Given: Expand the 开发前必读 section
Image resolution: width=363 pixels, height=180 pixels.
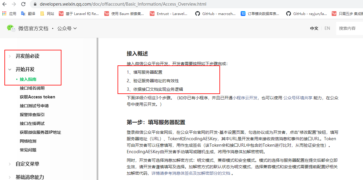Looking at the screenshot, I should (27, 56).
